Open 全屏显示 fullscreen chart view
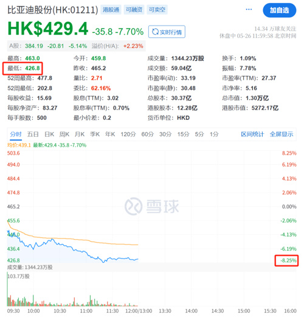This screenshot has width=304, height=319. (x=282, y=135)
